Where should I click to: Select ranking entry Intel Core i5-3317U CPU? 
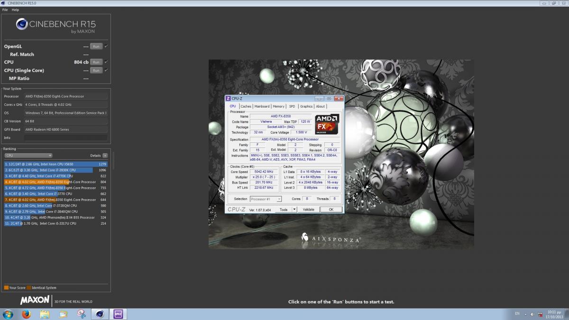(x=56, y=223)
